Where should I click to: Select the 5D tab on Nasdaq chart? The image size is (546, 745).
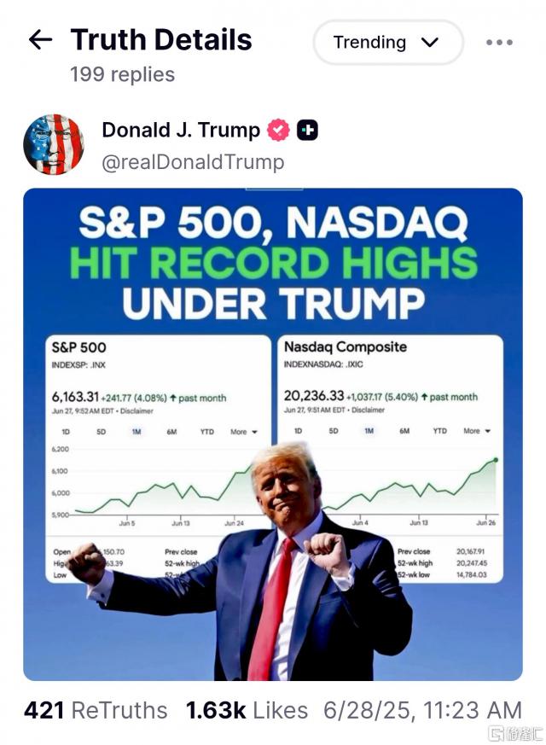pos(334,431)
